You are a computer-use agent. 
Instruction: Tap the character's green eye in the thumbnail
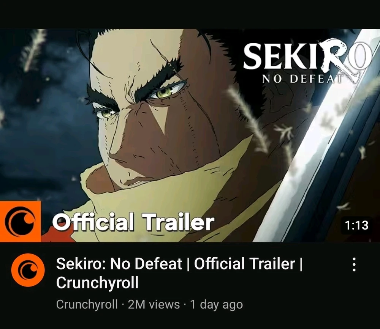pyautogui.click(x=165, y=92)
